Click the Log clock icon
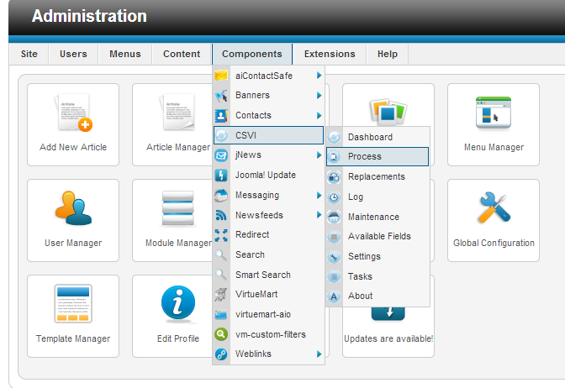565x388 pixels. click(x=334, y=197)
